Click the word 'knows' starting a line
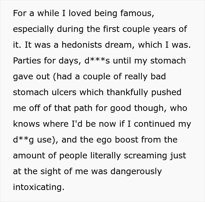Screen dimensions: 205x202 (x=26, y=124)
